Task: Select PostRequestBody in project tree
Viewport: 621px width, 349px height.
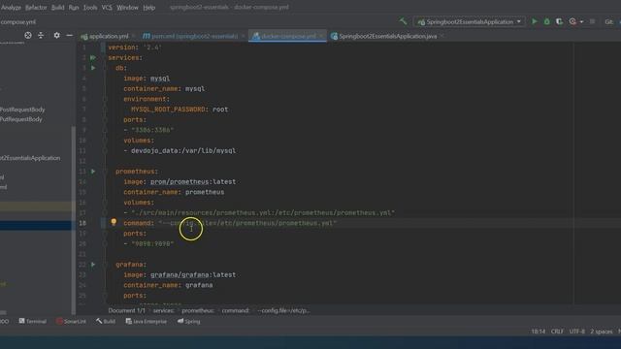Action: [x=22, y=110]
